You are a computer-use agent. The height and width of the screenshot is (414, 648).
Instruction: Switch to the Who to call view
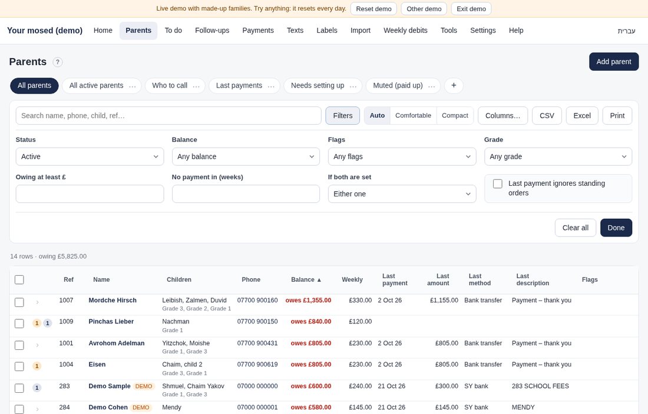[x=170, y=85]
